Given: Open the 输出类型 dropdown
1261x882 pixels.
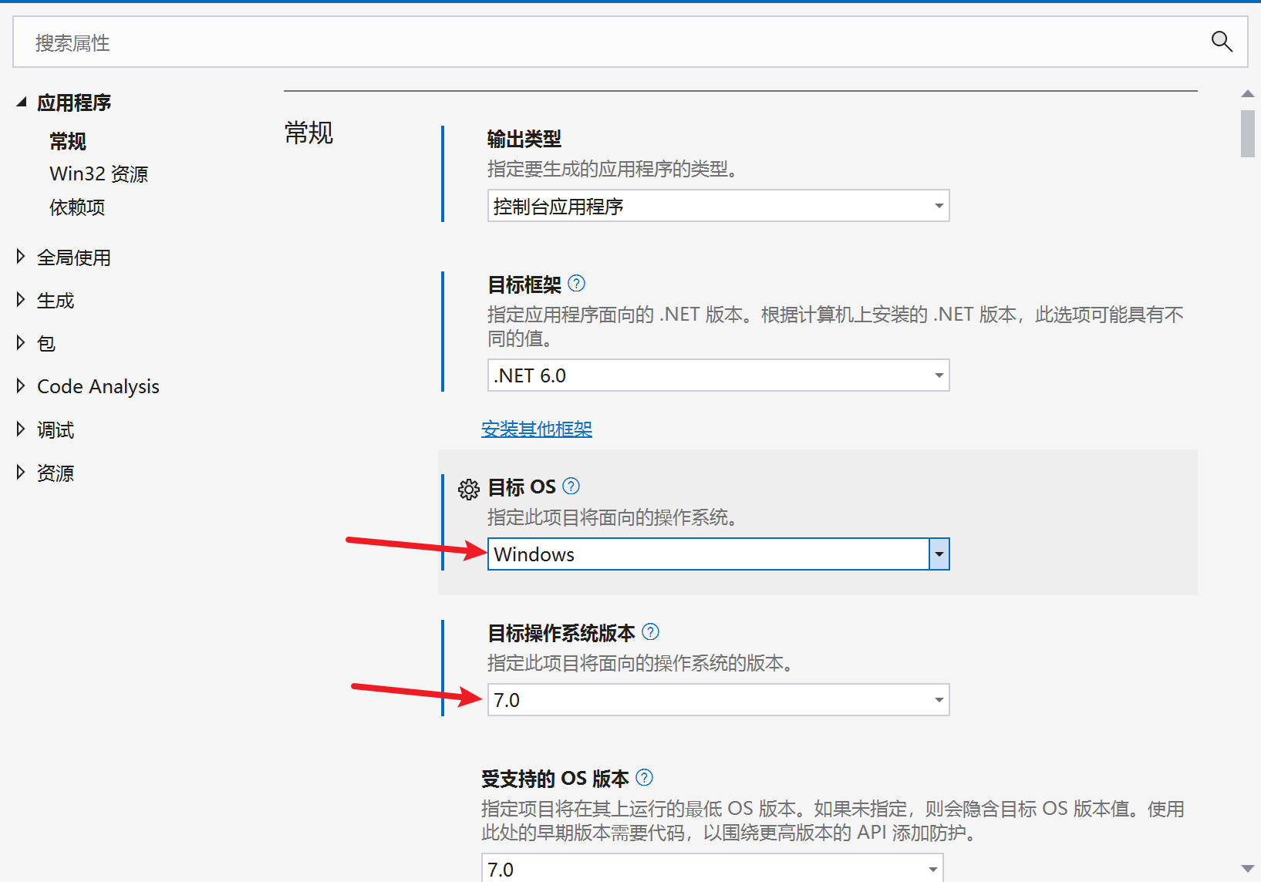Looking at the screenshot, I should [x=717, y=206].
